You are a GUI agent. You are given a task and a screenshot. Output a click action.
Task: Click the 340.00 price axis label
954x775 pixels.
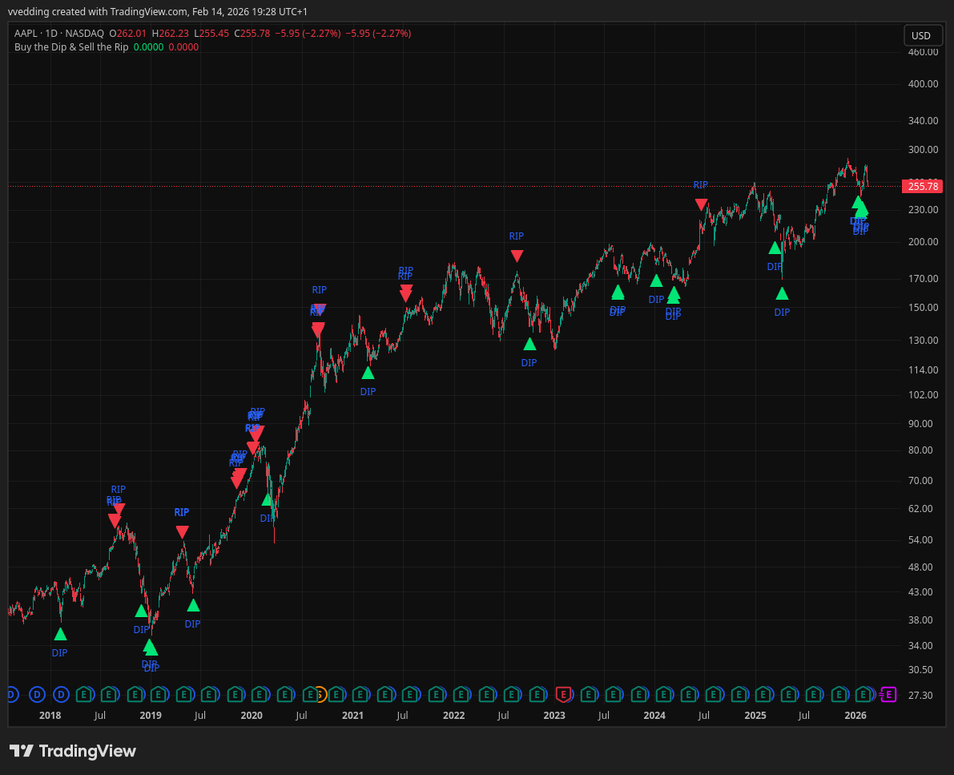[x=923, y=120]
